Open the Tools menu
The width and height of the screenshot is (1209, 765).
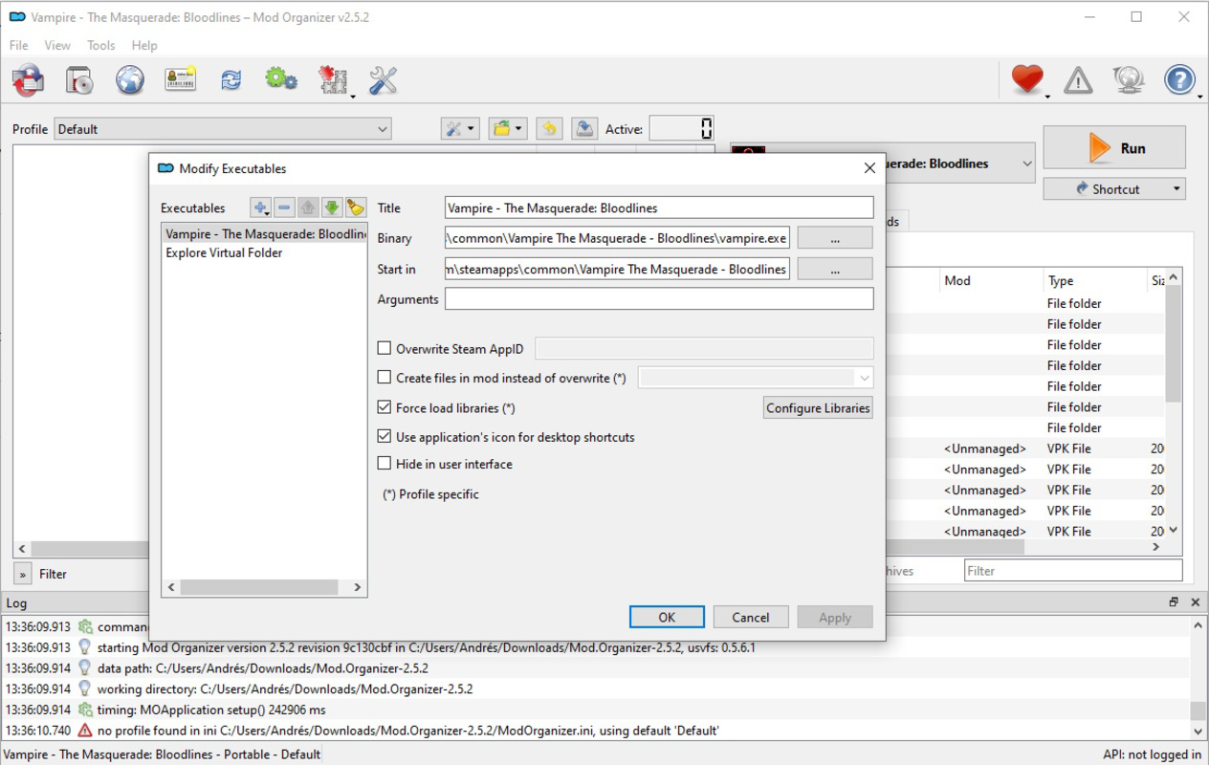pos(100,45)
